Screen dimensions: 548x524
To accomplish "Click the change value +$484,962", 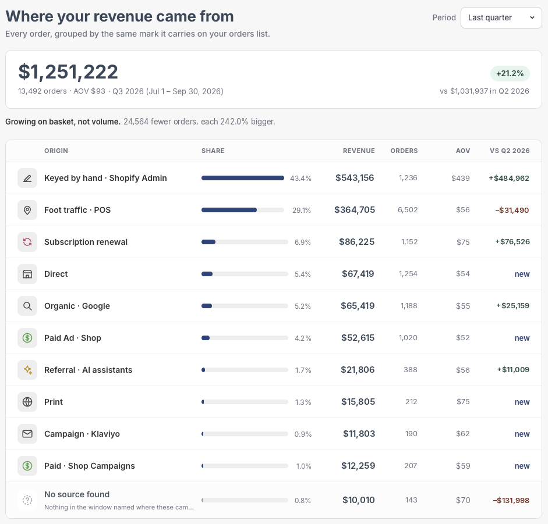I will point(509,179).
